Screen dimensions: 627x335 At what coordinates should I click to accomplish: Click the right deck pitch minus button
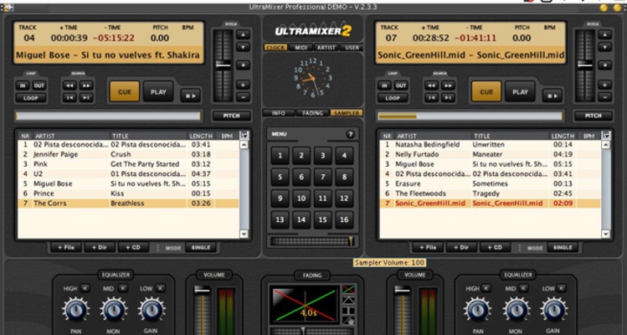(x=604, y=97)
